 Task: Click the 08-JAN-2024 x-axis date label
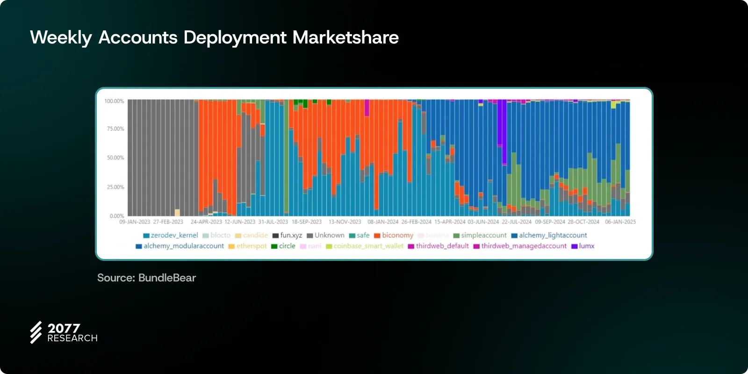coord(382,222)
